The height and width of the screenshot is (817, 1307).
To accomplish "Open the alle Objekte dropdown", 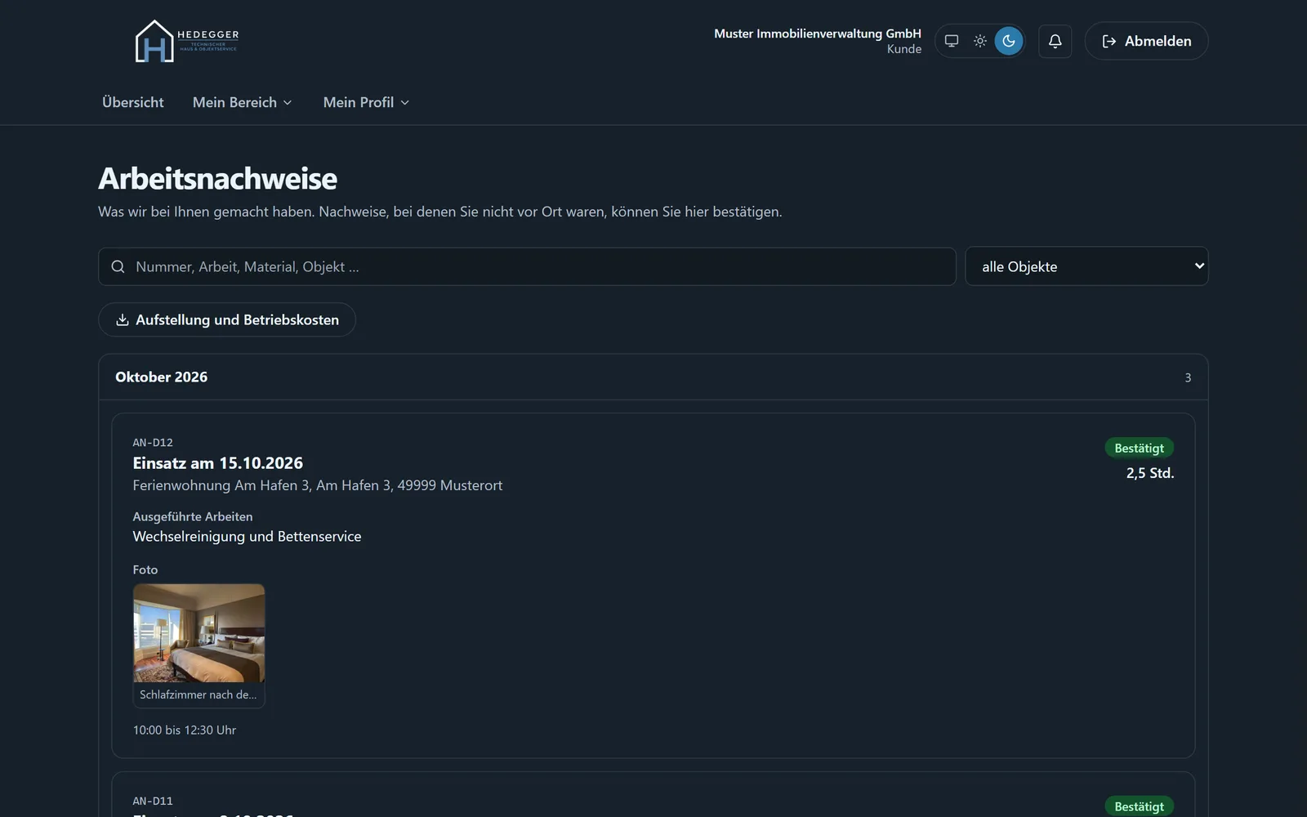I will [1086, 266].
